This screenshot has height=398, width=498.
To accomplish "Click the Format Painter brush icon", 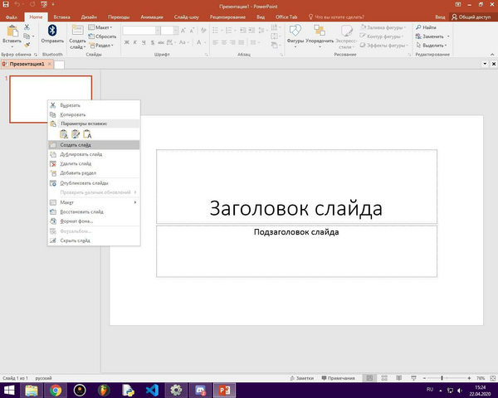I will click(27, 45).
